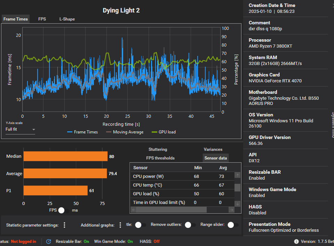This screenshot has width=334, height=246.
Task: Toggle the Remove outliers switch
Action: pos(190,225)
